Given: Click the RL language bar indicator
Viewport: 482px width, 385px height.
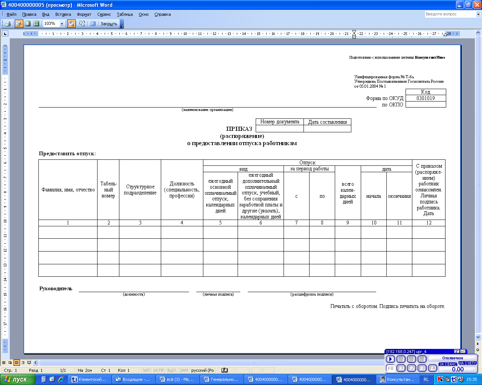Looking at the screenshot, I should [x=426, y=380].
